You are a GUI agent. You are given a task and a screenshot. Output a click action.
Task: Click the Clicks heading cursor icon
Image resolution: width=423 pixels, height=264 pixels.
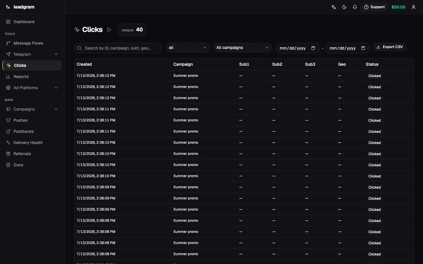pyautogui.click(x=77, y=30)
